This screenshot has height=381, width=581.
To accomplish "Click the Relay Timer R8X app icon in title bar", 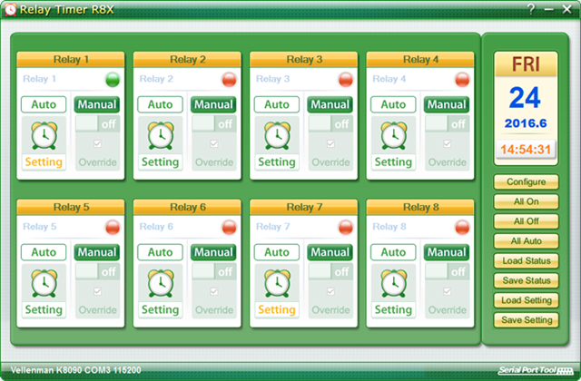I will point(10,9).
